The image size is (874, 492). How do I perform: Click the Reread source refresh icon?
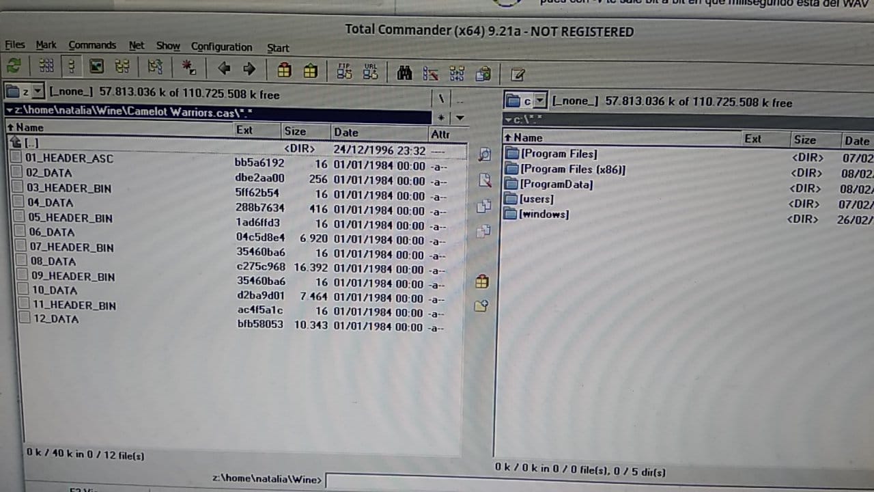(14, 66)
